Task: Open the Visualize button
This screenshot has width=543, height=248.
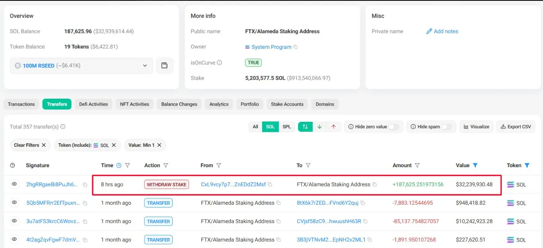Action: pyautogui.click(x=477, y=127)
